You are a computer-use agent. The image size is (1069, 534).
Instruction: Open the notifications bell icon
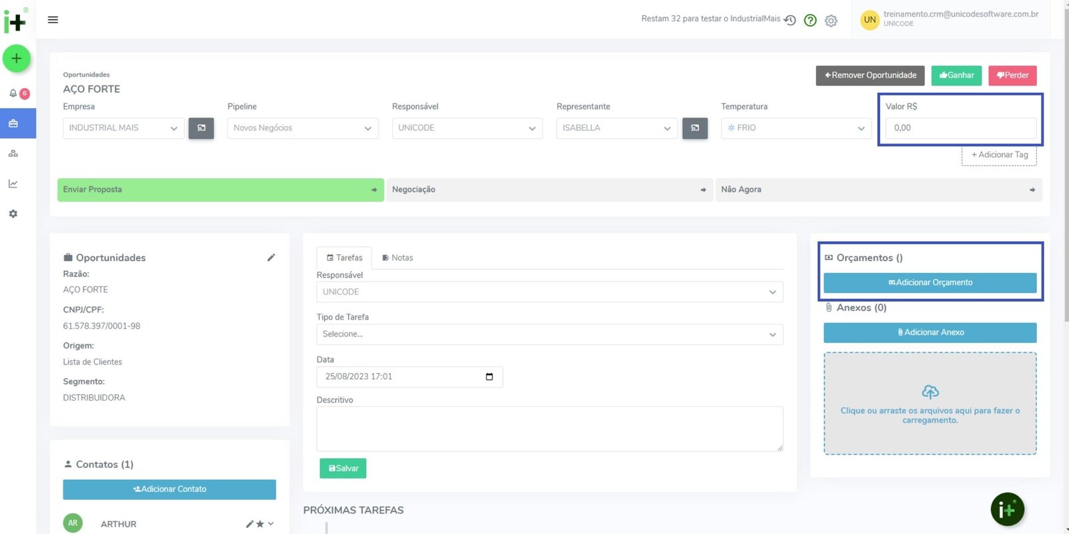13,93
